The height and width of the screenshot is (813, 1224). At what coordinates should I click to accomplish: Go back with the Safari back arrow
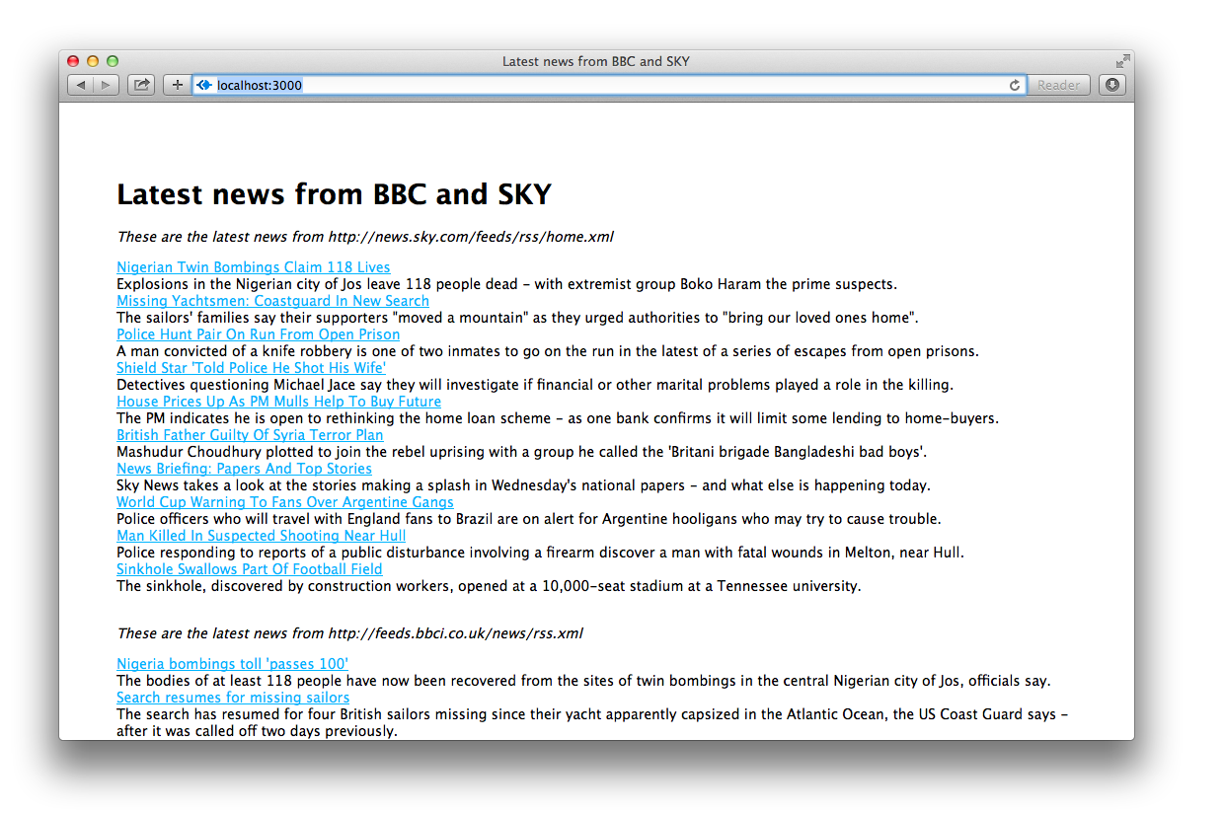81,86
